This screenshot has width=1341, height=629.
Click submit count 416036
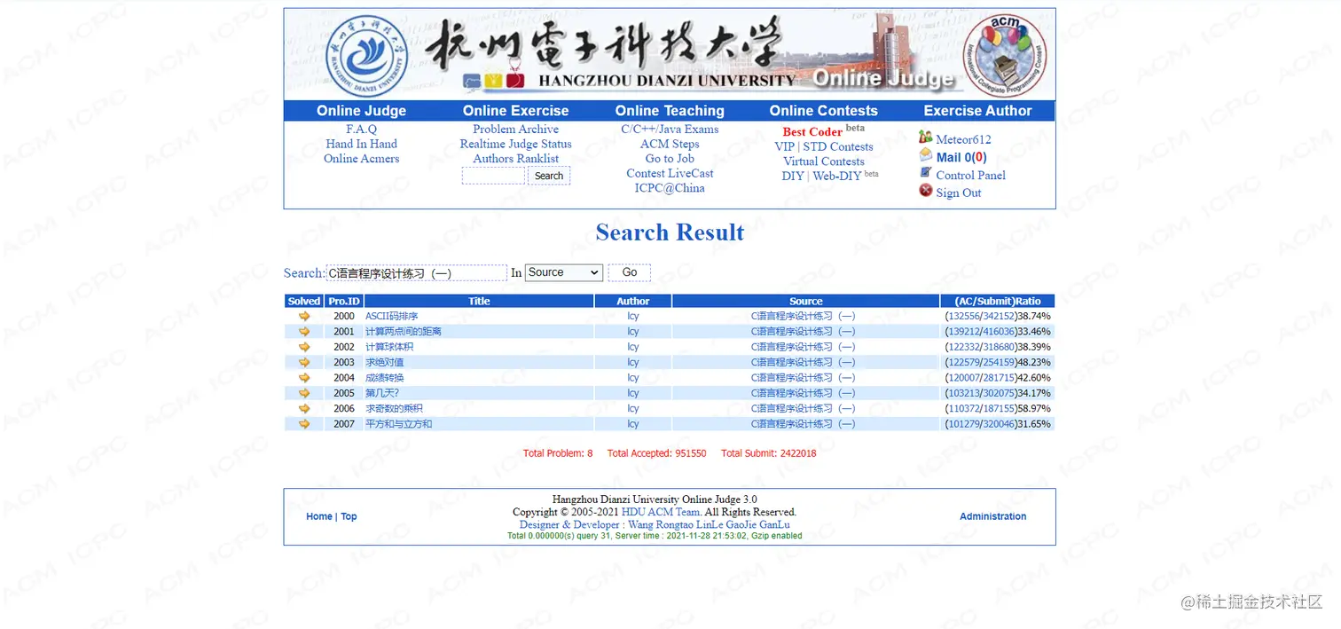[998, 332]
